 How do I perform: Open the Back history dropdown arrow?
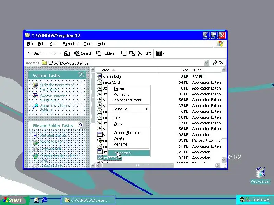click(x=46, y=53)
